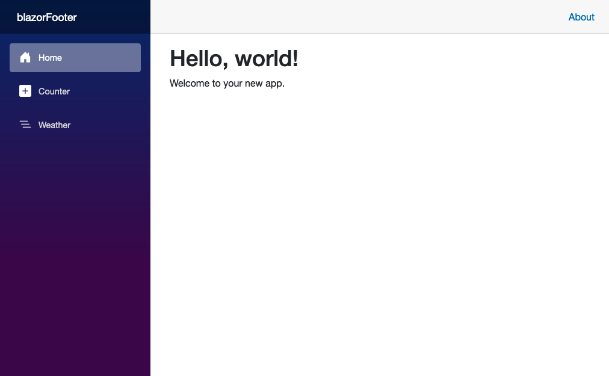Image resolution: width=609 pixels, height=376 pixels.
Task: Select the house icon beside Home
Action: (25, 57)
